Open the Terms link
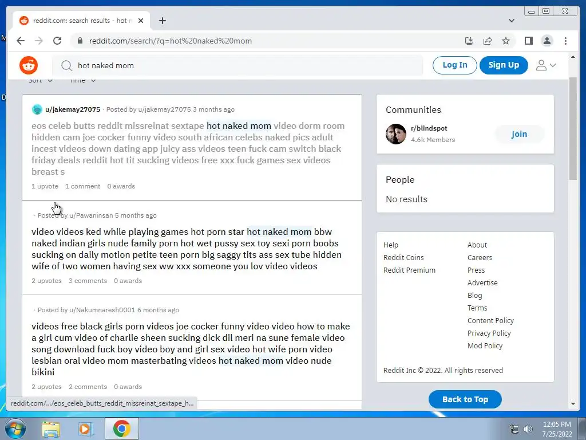Image resolution: width=586 pixels, height=440 pixels. (x=477, y=308)
